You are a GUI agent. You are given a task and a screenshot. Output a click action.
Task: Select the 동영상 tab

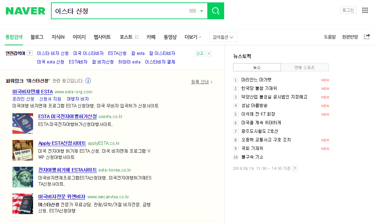click(170, 37)
